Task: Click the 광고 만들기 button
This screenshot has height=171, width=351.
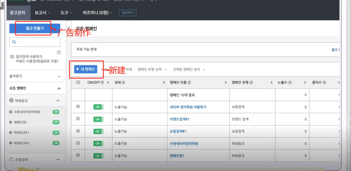Action: tap(35, 28)
